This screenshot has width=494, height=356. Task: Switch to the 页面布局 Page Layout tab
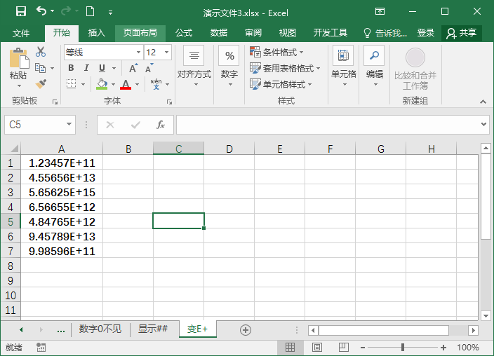[140, 33]
